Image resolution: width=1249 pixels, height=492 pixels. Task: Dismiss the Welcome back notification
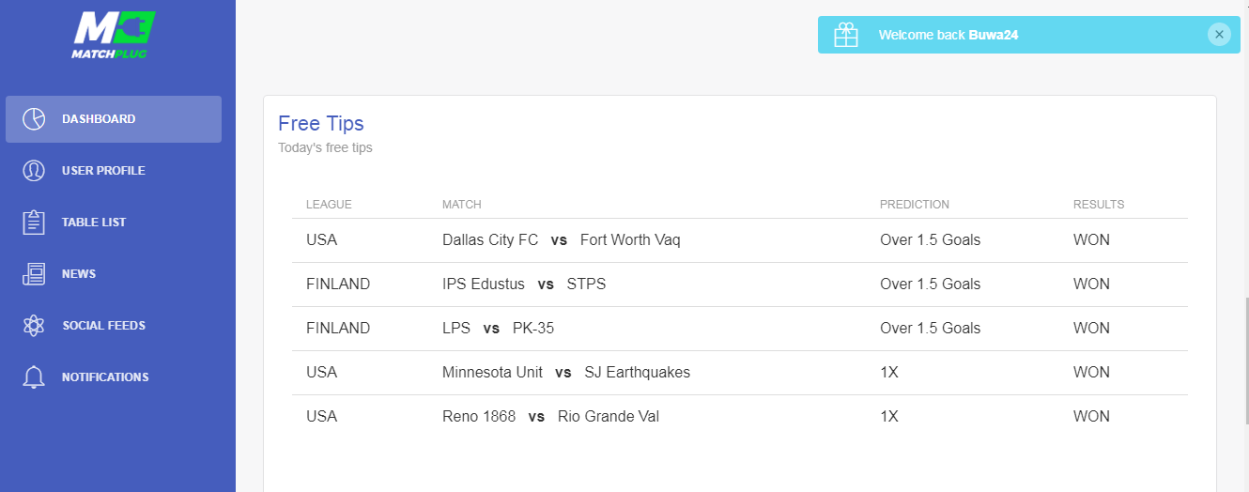[1219, 35]
